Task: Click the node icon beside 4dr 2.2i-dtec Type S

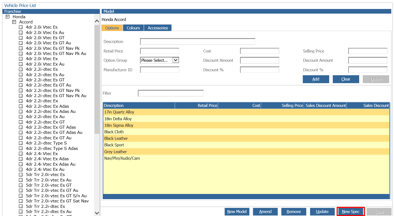Action: pyautogui.click(x=21, y=143)
